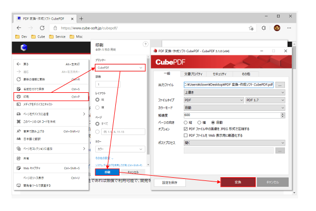Click the red 変換 convert button
The height and width of the screenshot is (211, 316).
pos(238,182)
